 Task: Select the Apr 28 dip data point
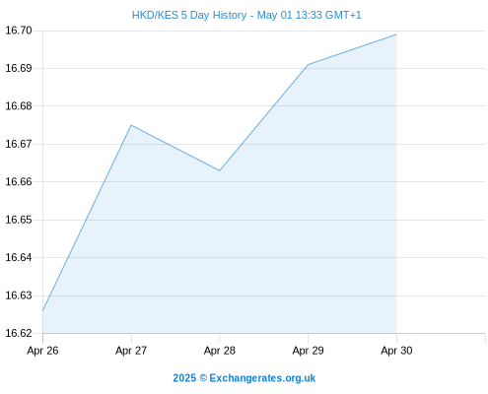tap(220, 170)
